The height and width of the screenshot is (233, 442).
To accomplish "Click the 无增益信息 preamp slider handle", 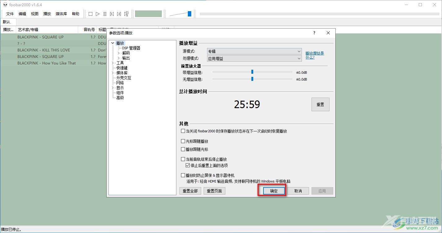I will point(252,79).
